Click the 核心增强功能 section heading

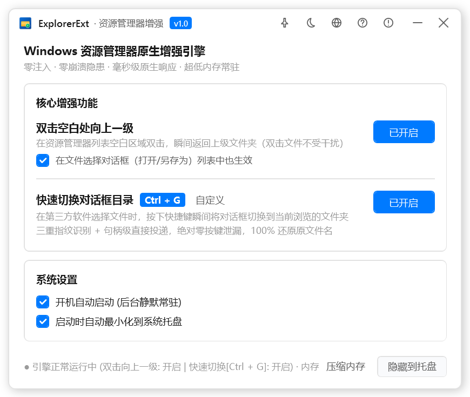click(67, 103)
